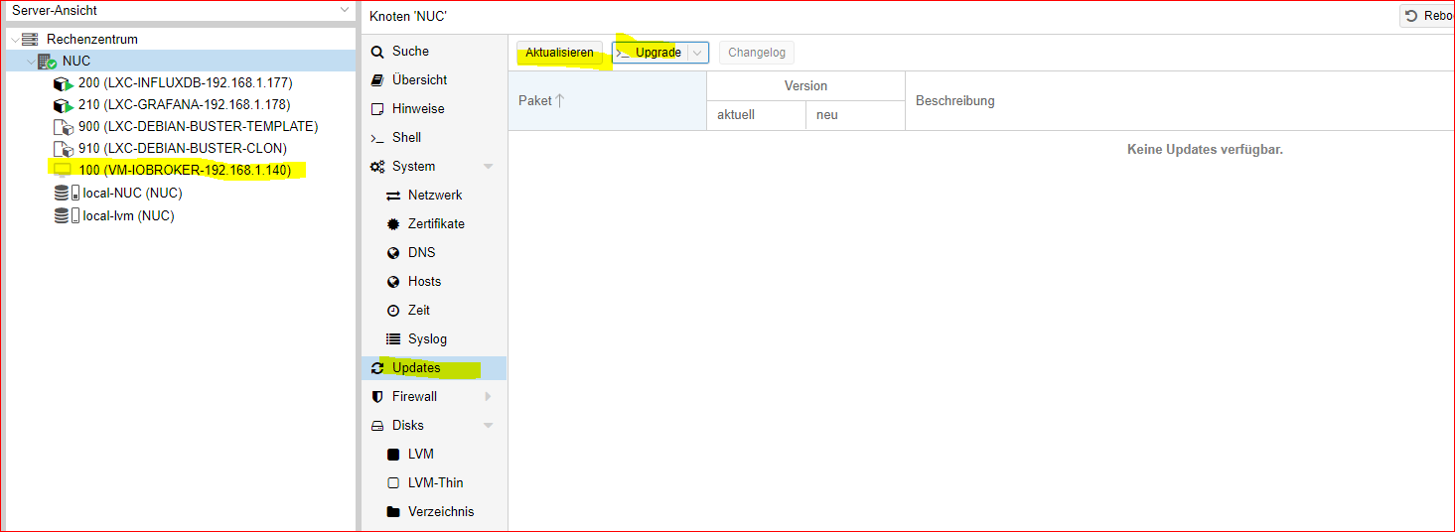Open Zertifikate settings

tap(434, 224)
